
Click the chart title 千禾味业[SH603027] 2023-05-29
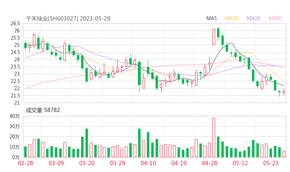click(68, 18)
